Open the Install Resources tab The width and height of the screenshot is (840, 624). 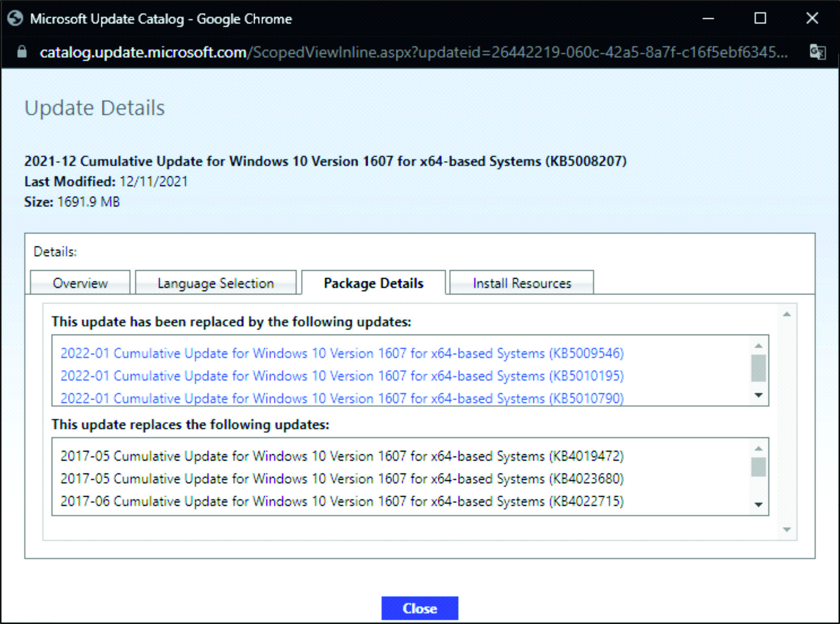521,283
